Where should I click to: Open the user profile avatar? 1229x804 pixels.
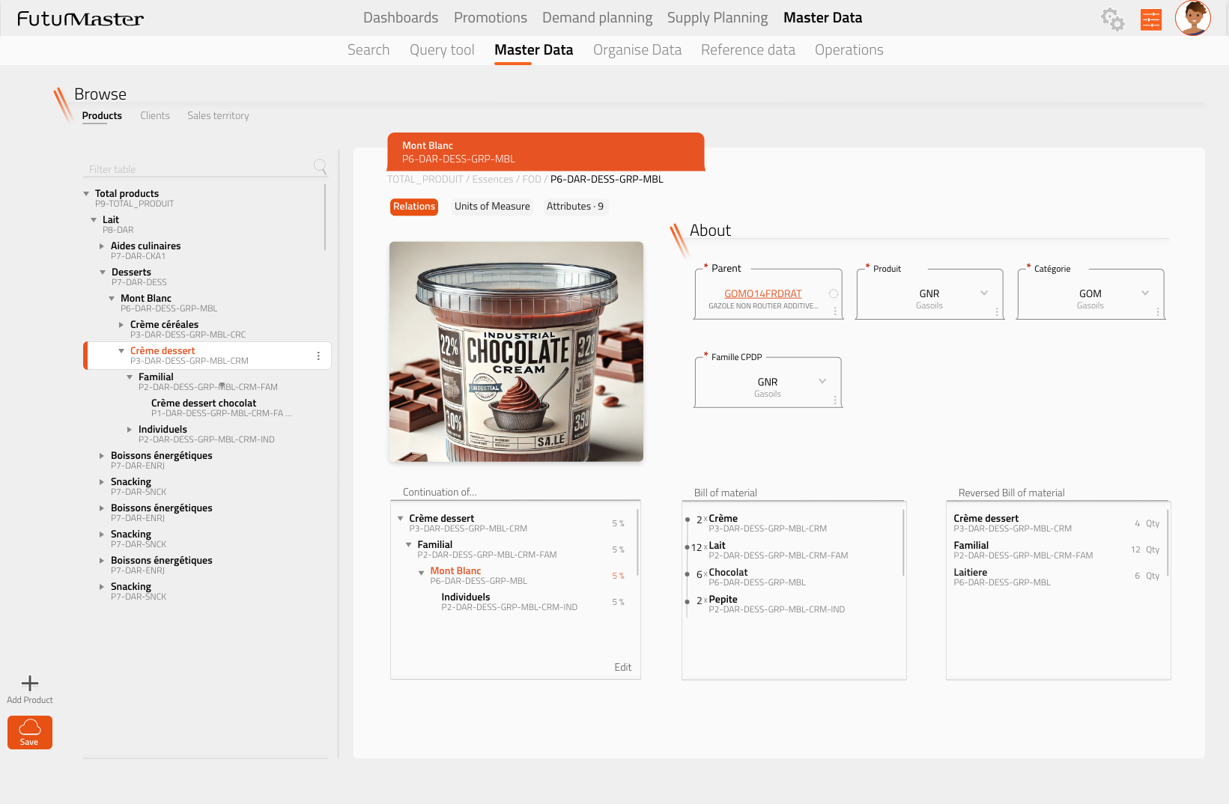coord(1192,18)
